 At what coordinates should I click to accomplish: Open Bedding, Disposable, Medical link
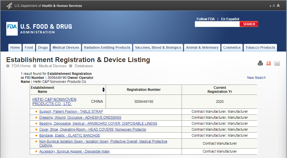(x=98, y=124)
